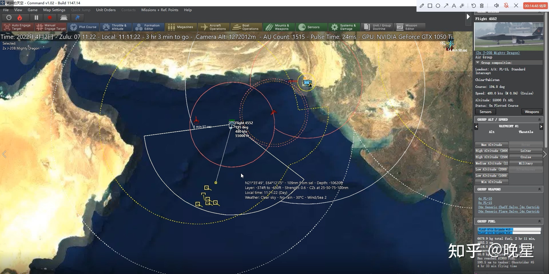The image size is (549, 274).
Task: Open the 8x PL-15 weapon link
Action: pos(485,203)
